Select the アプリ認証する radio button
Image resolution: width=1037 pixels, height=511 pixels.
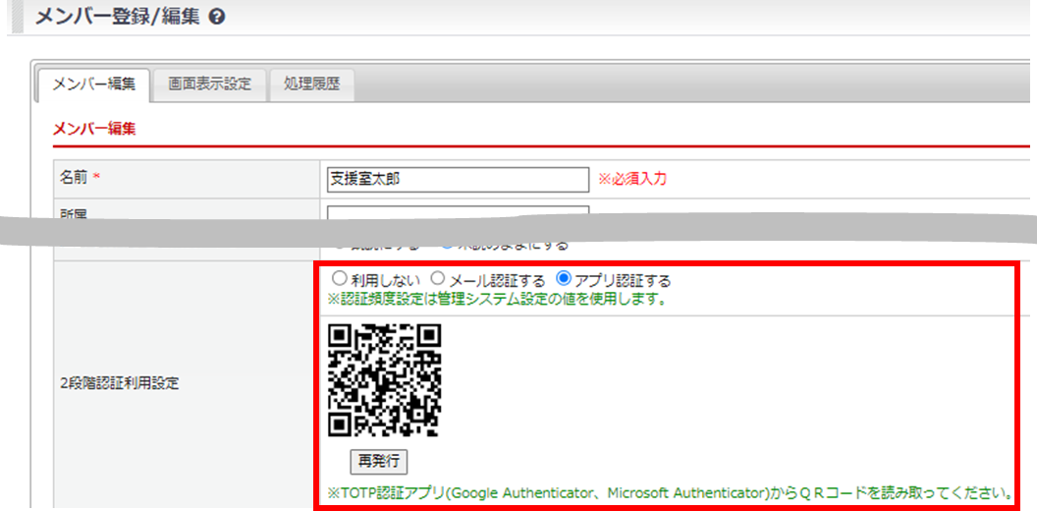[x=564, y=279]
